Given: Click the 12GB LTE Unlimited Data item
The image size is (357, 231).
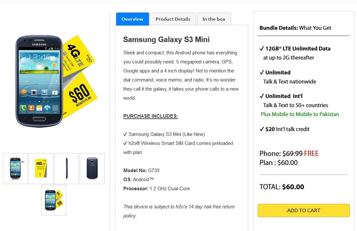Looking at the screenshot, I should pos(298,49).
